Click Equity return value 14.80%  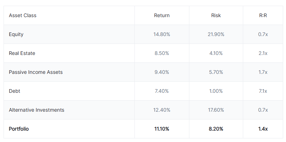pyautogui.click(x=162, y=34)
